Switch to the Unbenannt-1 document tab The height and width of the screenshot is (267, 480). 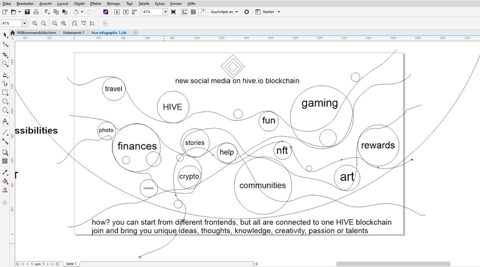(x=74, y=33)
